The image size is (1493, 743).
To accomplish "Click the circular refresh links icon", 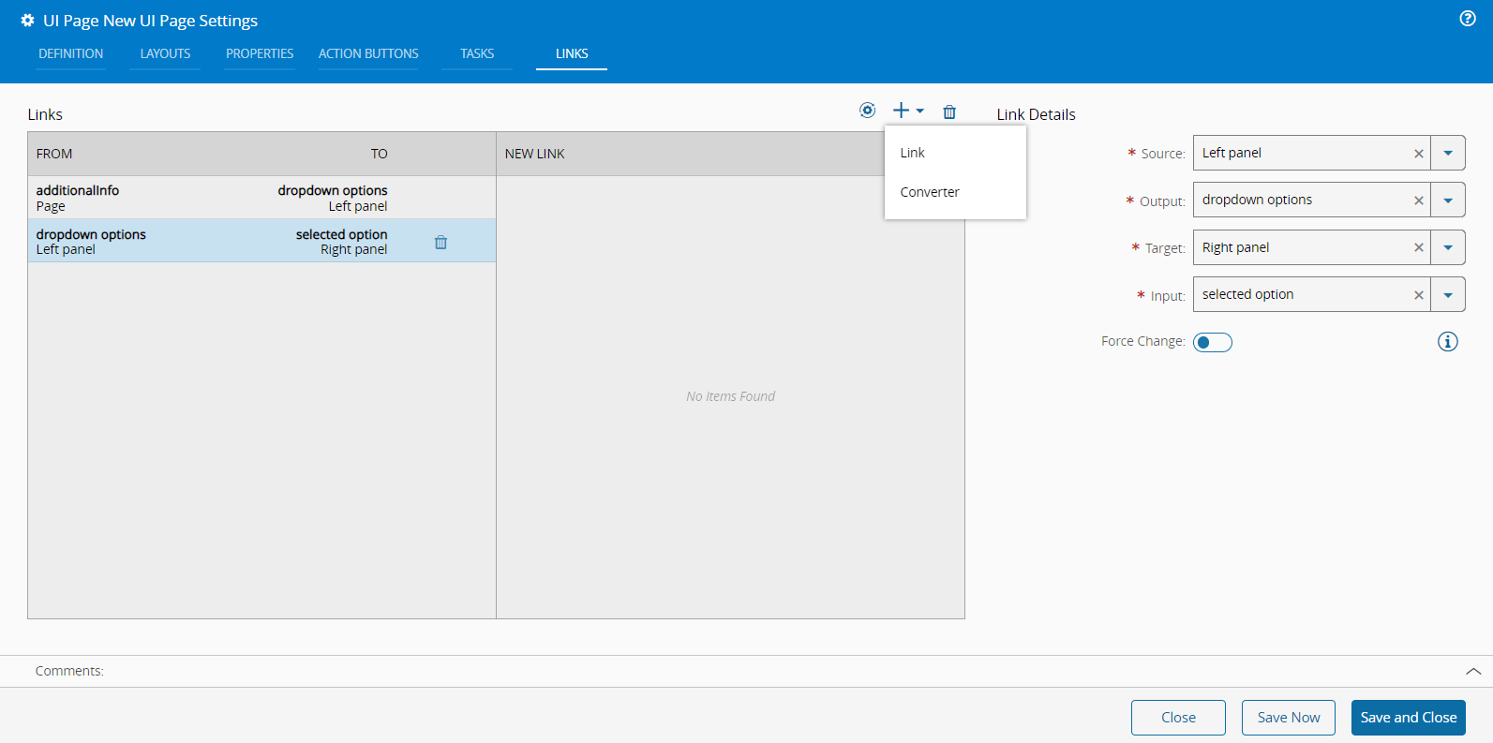I will [x=867, y=111].
